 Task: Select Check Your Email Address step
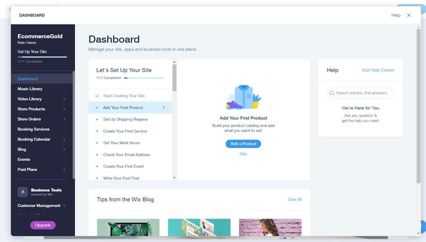click(x=130, y=154)
